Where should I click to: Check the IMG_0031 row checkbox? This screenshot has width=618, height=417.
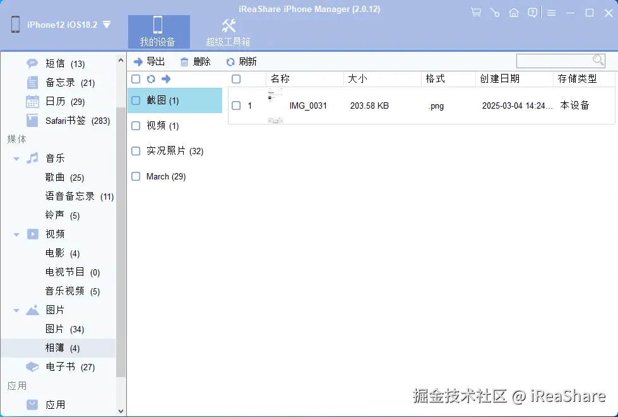[237, 106]
